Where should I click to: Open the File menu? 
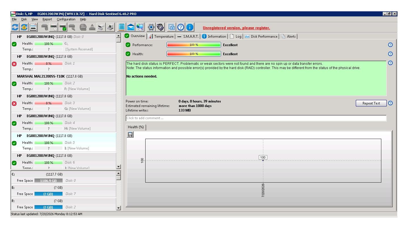click(x=14, y=19)
